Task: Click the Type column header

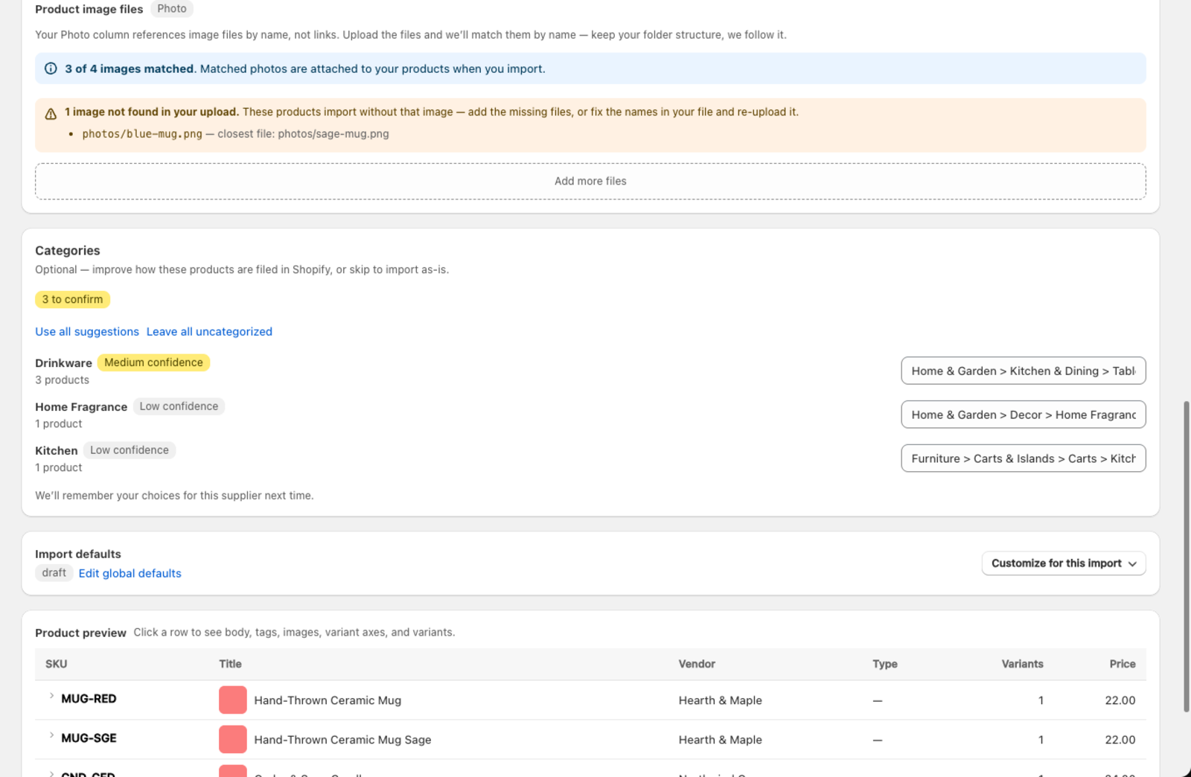Action: [x=885, y=664]
